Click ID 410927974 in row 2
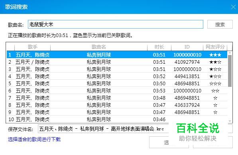 [187, 62]
